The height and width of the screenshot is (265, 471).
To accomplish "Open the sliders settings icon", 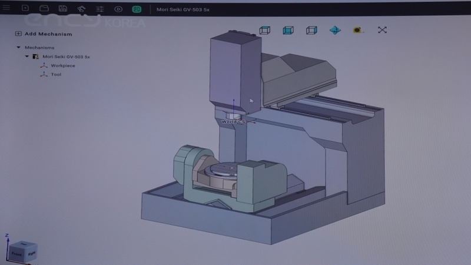I will click(99, 9).
